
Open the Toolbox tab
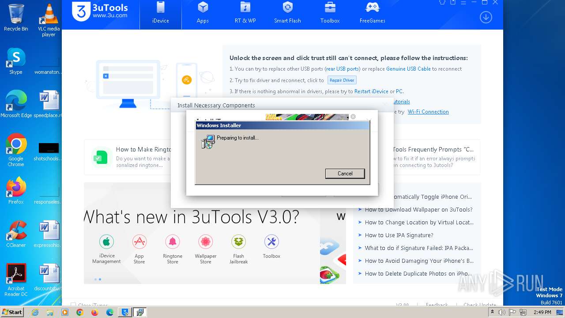point(330,13)
